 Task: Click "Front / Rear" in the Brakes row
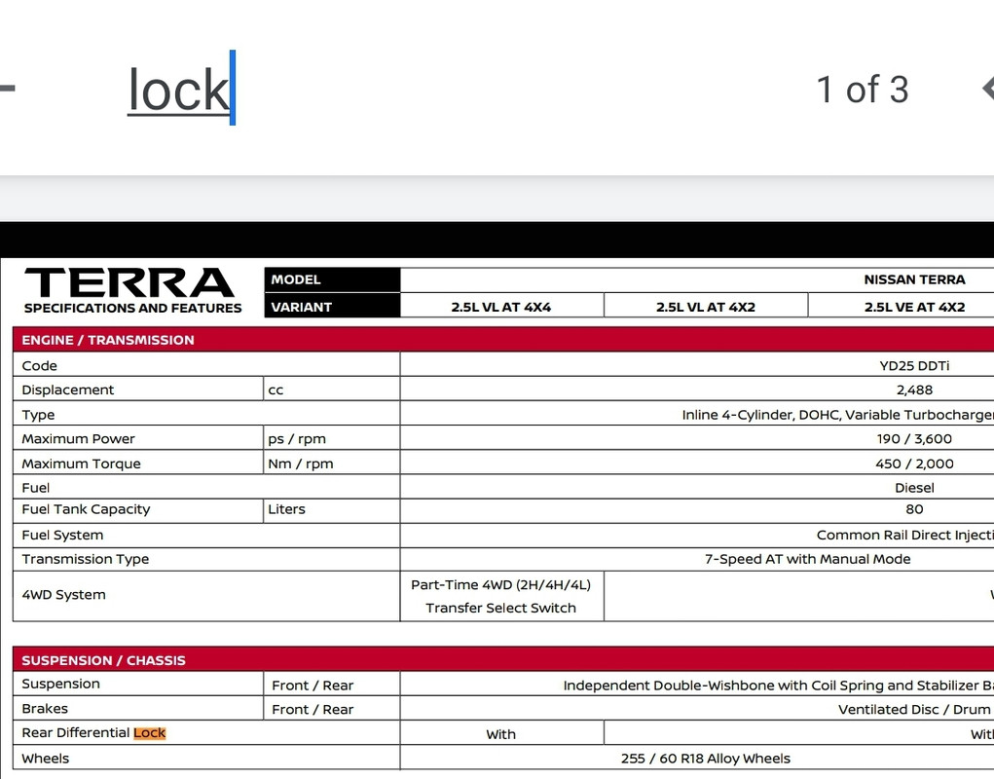pos(313,709)
